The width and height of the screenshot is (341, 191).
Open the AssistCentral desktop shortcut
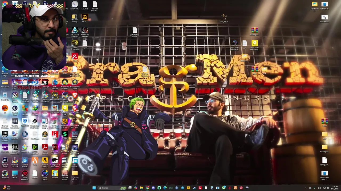pyautogui.click(x=75, y=6)
